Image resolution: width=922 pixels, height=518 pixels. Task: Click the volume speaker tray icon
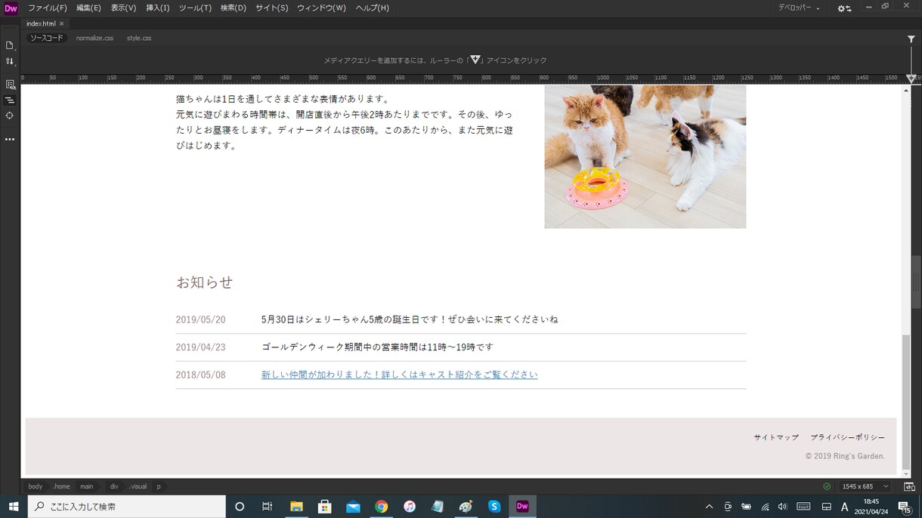point(782,507)
